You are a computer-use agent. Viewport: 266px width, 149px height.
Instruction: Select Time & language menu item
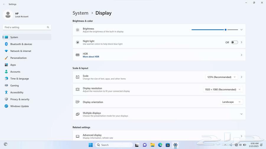click(x=20, y=79)
